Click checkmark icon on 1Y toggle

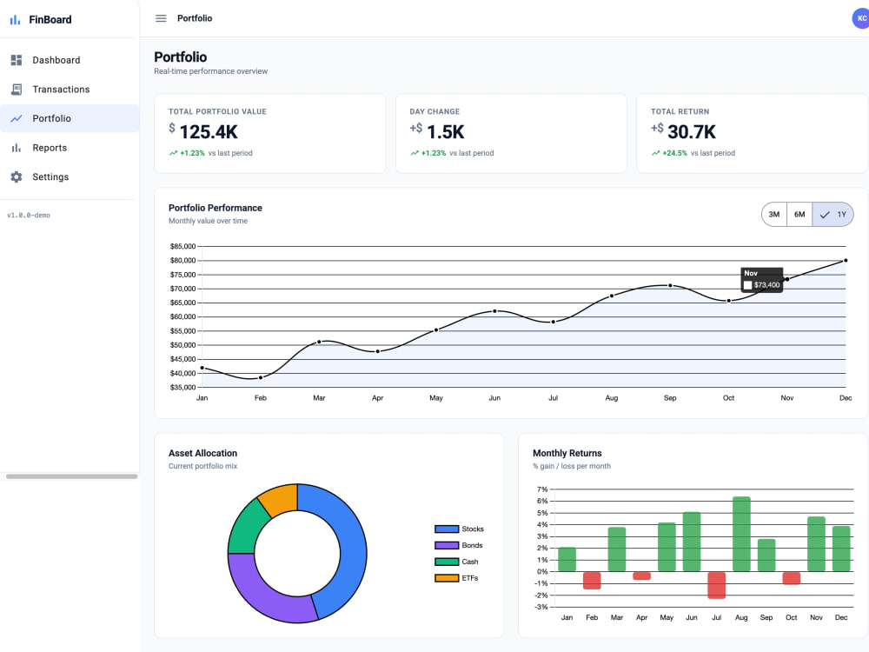tap(825, 215)
